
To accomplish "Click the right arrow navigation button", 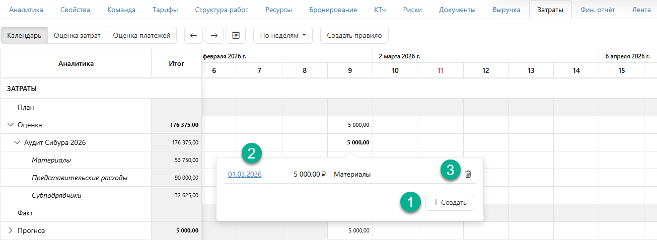I will coord(214,36).
